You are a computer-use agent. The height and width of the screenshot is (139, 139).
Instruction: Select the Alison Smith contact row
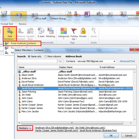point(75,75)
